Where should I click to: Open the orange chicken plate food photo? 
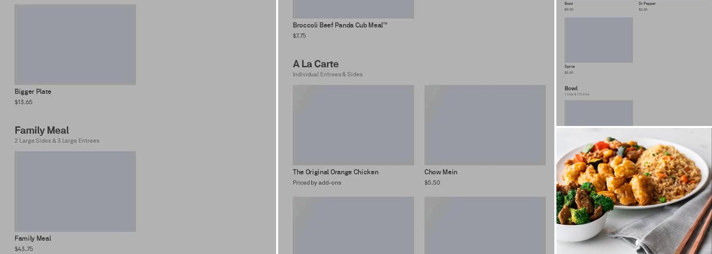click(634, 190)
